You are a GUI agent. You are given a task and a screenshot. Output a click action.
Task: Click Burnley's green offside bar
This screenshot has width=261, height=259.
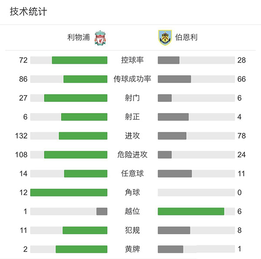pyautogui.click(x=191, y=211)
